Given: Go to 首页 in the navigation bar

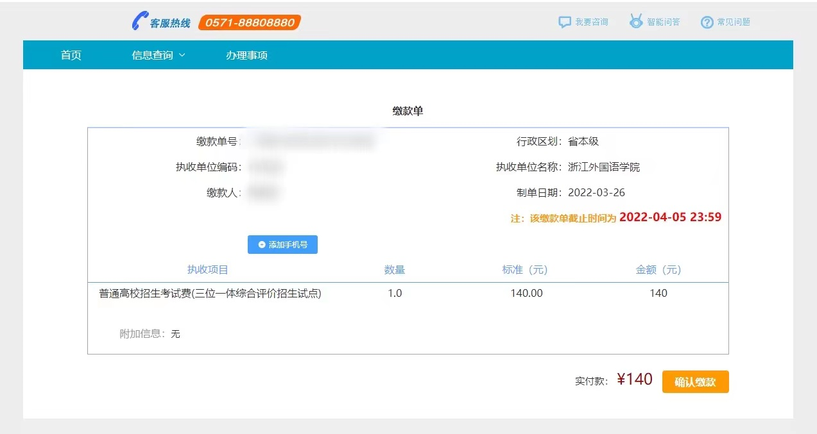Looking at the screenshot, I should (x=71, y=54).
